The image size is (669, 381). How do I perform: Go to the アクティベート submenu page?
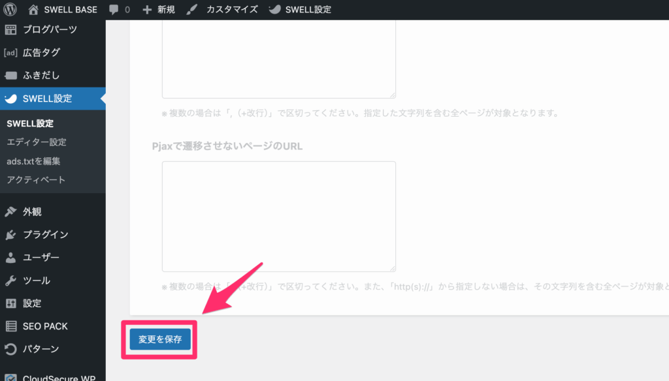(x=36, y=180)
